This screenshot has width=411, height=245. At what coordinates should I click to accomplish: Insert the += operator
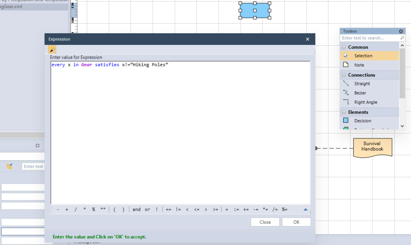click(x=246, y=209)
